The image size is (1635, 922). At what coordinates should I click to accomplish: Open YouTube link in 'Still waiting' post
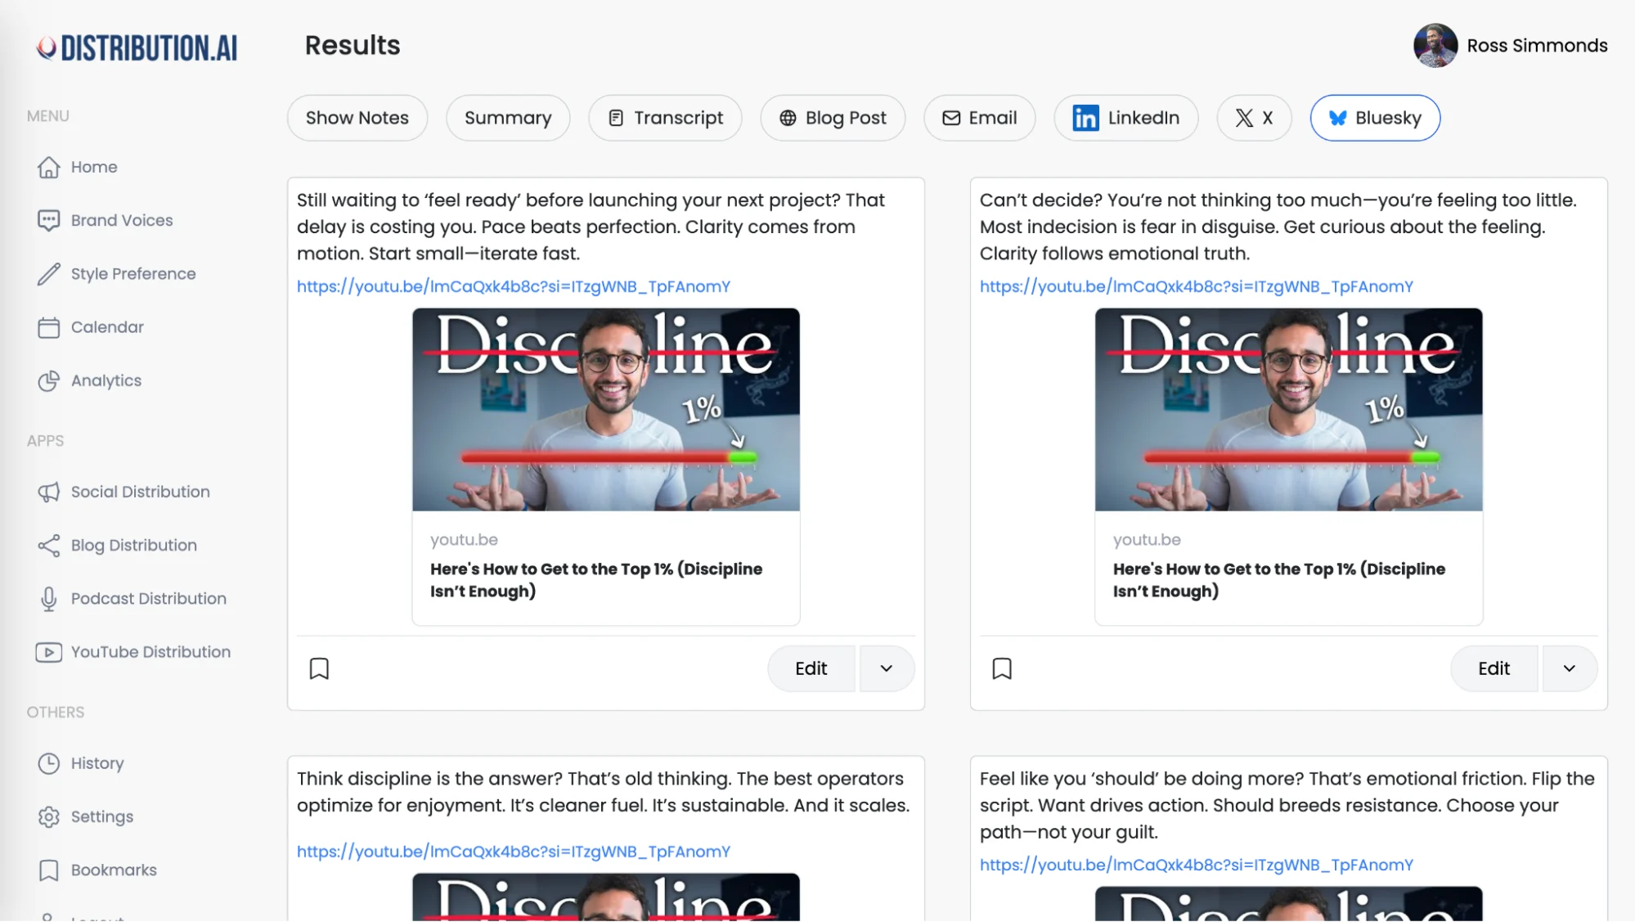pos(514,286)
